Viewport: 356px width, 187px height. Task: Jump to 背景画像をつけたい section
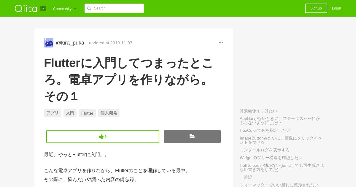pos(258,111)
